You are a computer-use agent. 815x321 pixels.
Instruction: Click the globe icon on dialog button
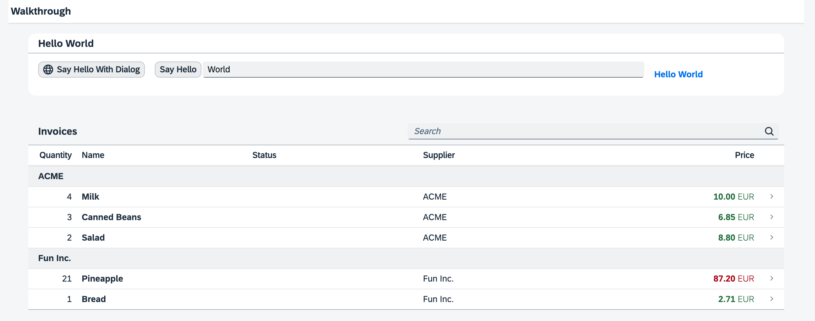coord(48,70)
